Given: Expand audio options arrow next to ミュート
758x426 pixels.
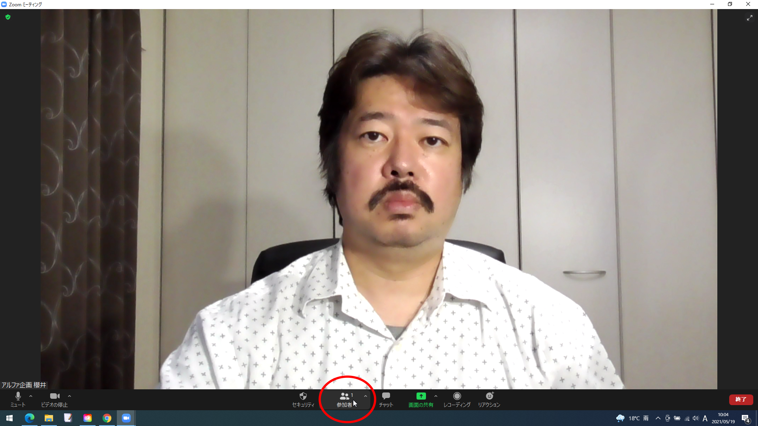Looking at the screenshot, I should [31, 396].
